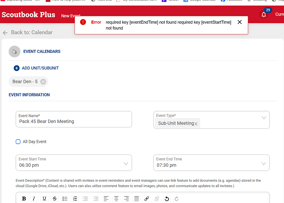
Task: Undo the last description edit
Action: tap(167, 199)
